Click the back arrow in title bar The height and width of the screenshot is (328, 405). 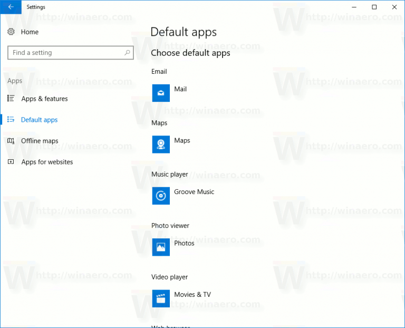point(11,7)
